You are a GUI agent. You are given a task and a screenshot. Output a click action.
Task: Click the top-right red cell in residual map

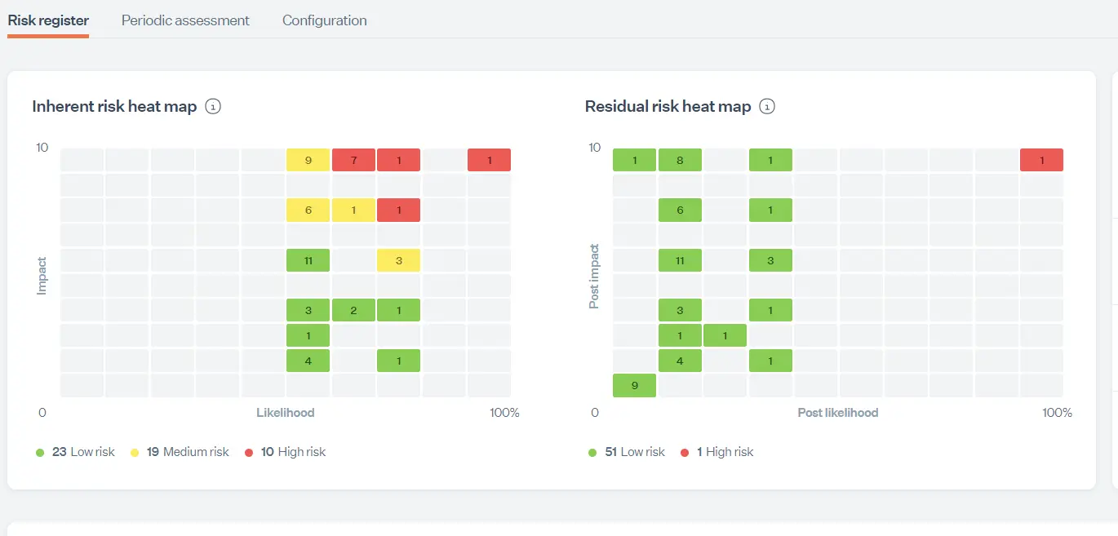(x=1041, y=159)
